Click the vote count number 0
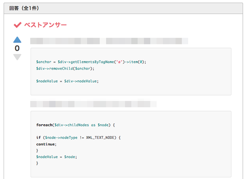Viewport: 247px width, 179px height. click(x=17, y=48)
